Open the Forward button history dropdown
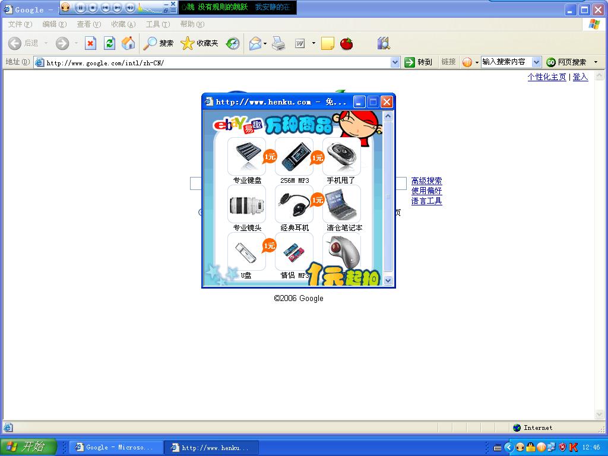608x456 pixels. 77,43
